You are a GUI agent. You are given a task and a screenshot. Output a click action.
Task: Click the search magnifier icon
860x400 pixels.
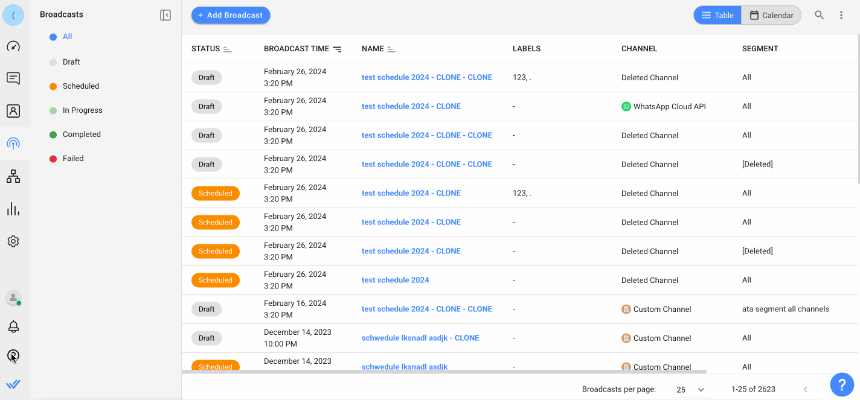[819, 15]
